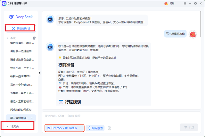Click the airplane icon before 机场

60,83
